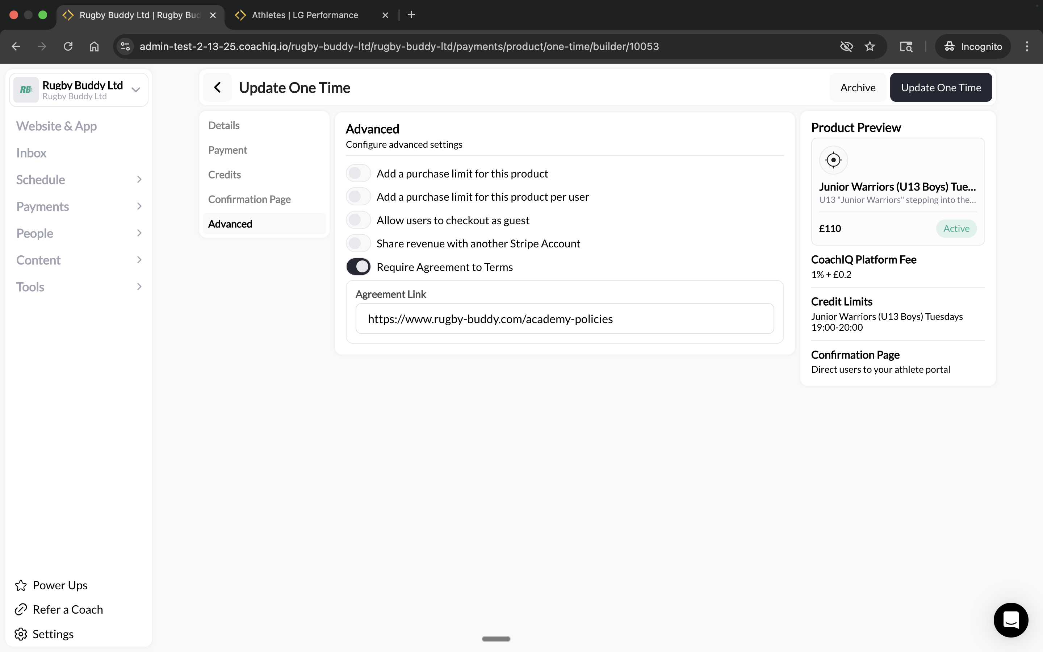Open Settings via the gear icon
The height and width of the screenshot is (652, 1043).
coord(20,634)
